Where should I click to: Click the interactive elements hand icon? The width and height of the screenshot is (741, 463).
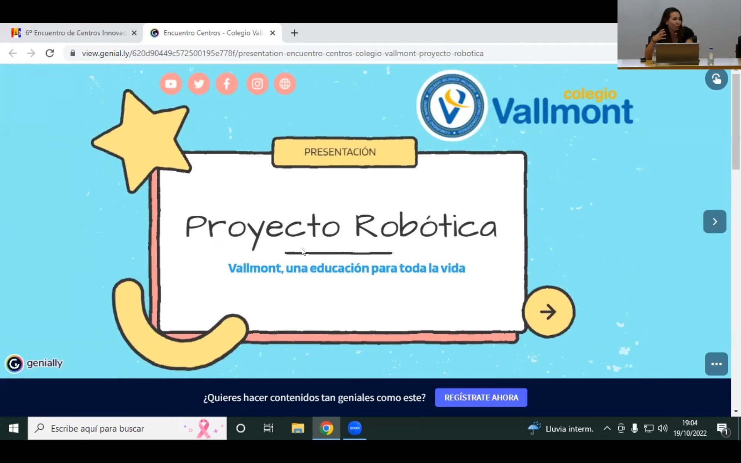[x=716, y=79]
